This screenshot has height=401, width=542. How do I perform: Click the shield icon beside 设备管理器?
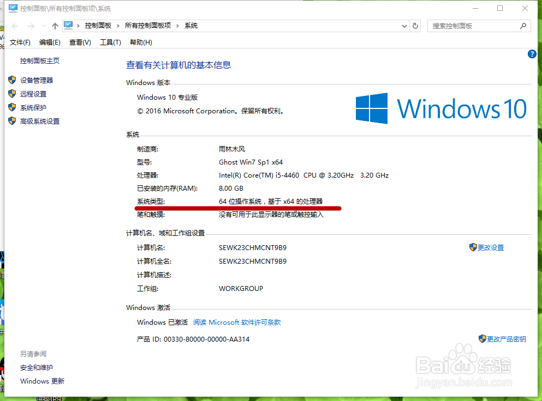point(12,80)
